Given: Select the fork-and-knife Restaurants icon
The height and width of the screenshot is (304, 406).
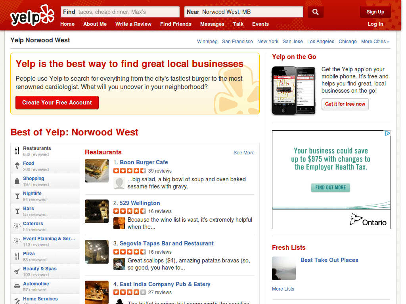Looking at the screenshot, I should (x=17, y=150).
